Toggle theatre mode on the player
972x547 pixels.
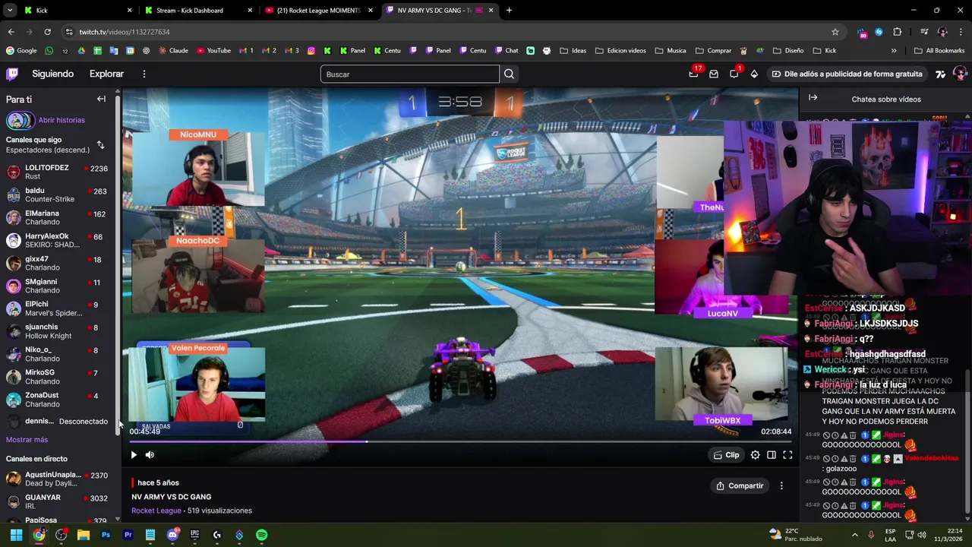[x=771, y=455]
